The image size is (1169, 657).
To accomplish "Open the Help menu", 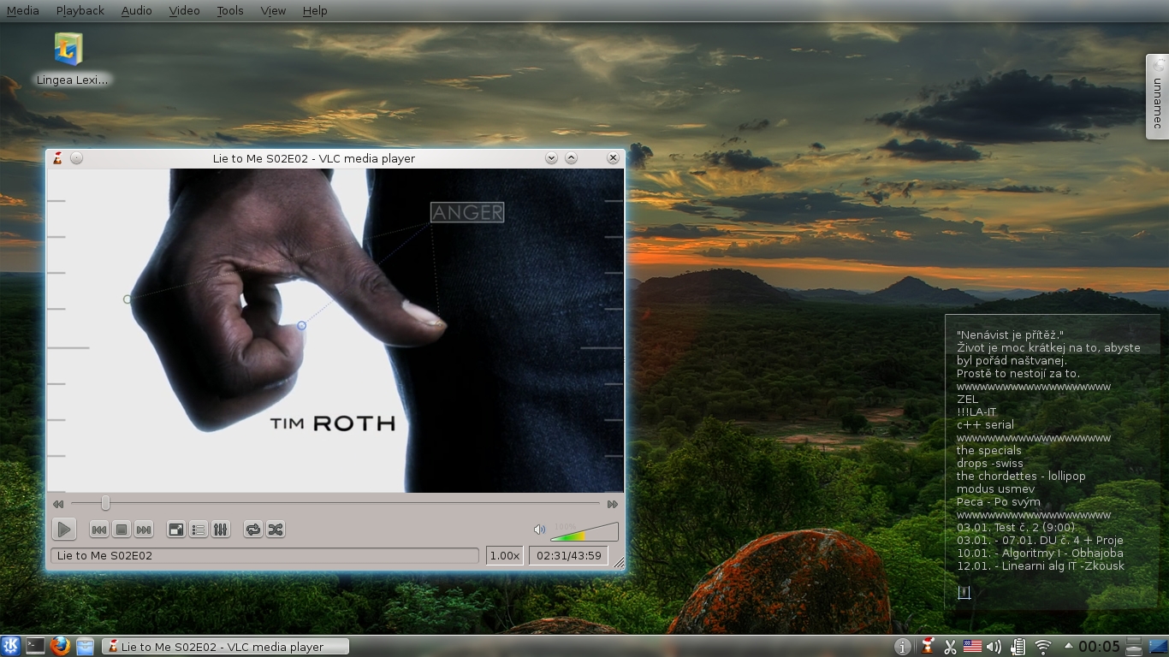I will [x=315, y=10].
